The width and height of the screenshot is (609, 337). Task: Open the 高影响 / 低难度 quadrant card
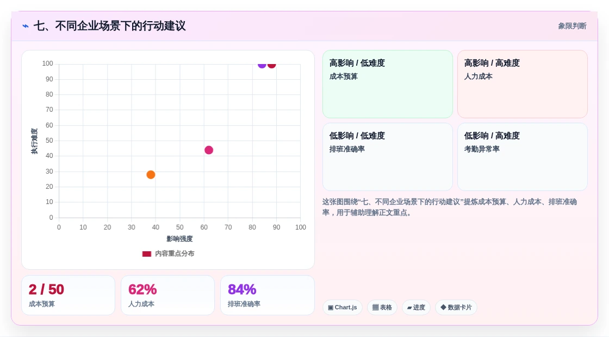click(x=388, y=84)
